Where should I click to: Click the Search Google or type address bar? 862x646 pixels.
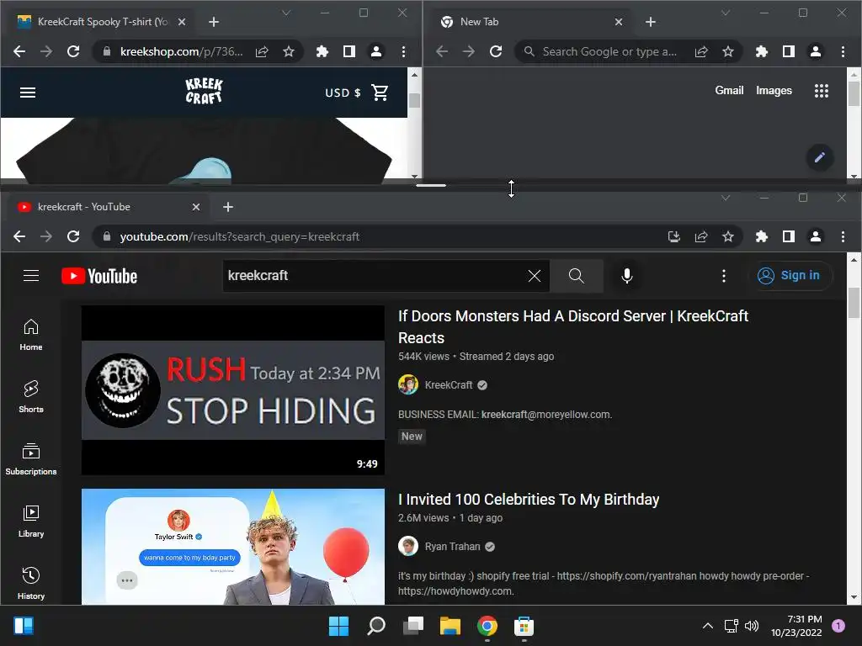tap(609, 51)
